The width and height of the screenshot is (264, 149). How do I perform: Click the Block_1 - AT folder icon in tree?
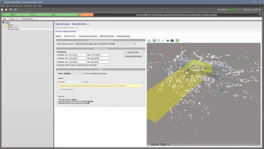coord(6,27)
